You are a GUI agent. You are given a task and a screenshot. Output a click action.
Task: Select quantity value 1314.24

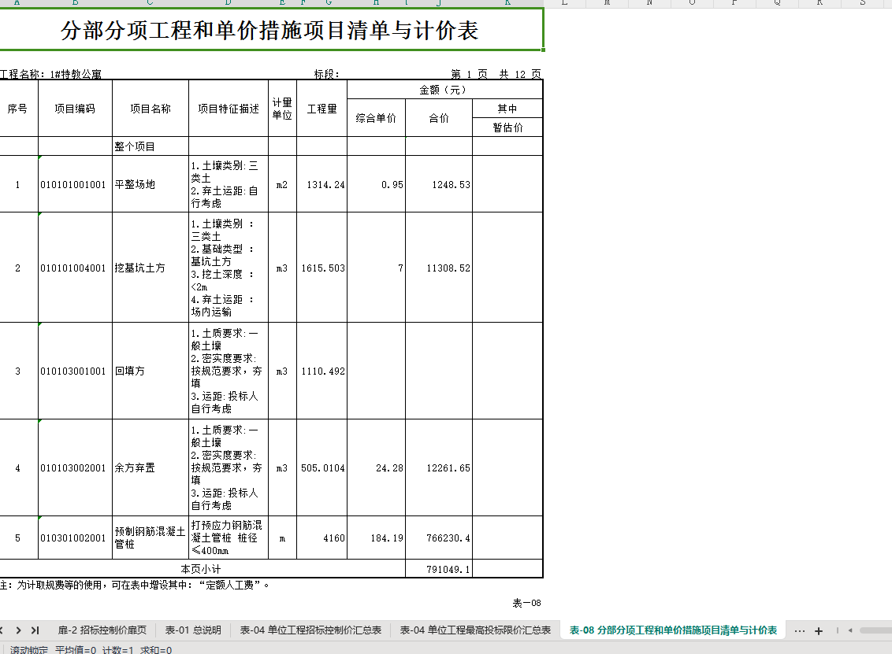click(322, 185)
